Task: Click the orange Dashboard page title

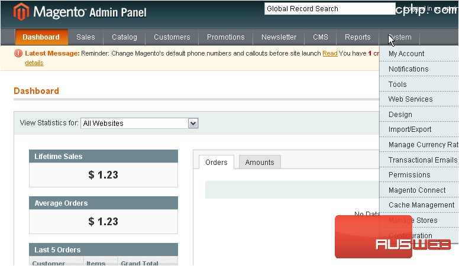Action: point(36,90)
